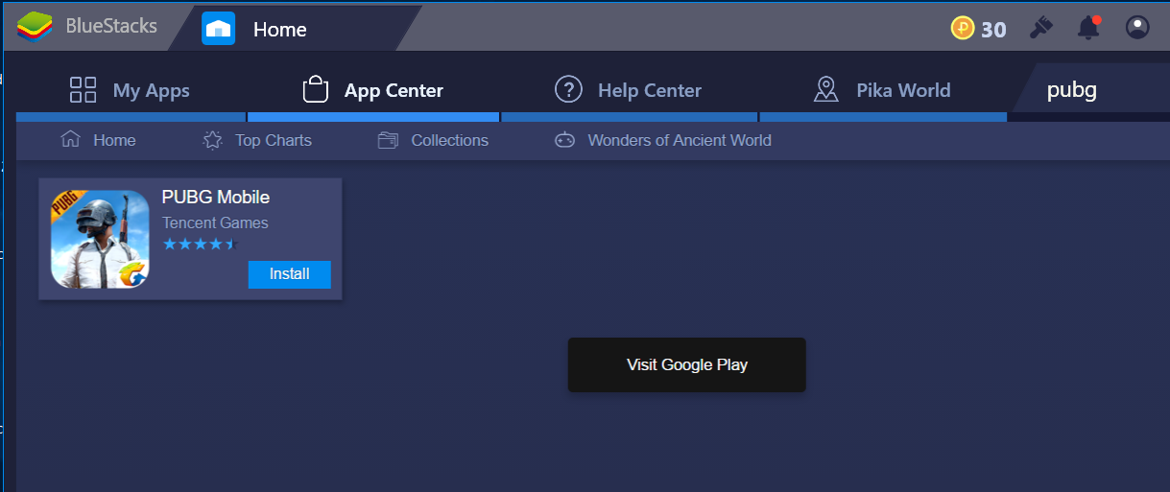Viewport: 1170px width, 492px height.
Task: Click the PUBG Mobile title text
Action: [216, 198]
